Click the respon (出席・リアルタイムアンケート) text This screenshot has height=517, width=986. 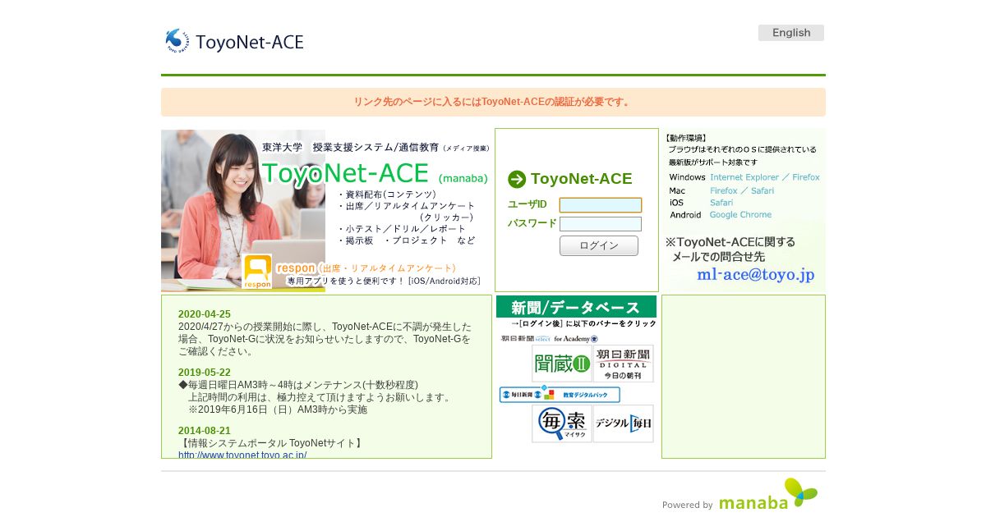tap(366, 268)
